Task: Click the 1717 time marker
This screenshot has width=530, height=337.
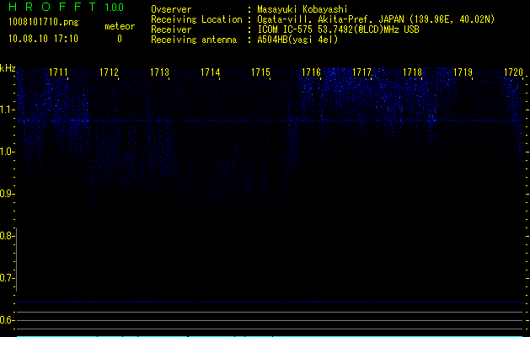Action: 361,72
